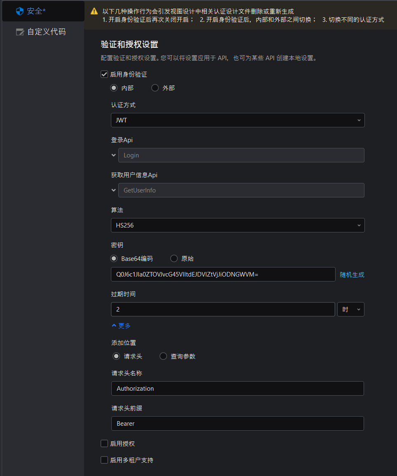Click the yellow warning triangle icon
This screenshot has height=476, width=397.
pyautogui.click(x=94, y=11)
